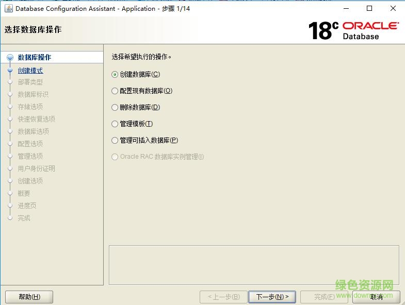Select the 创建数据库 radio button
The width and height of the screenshot is (405, 305).
click(115, 74)
